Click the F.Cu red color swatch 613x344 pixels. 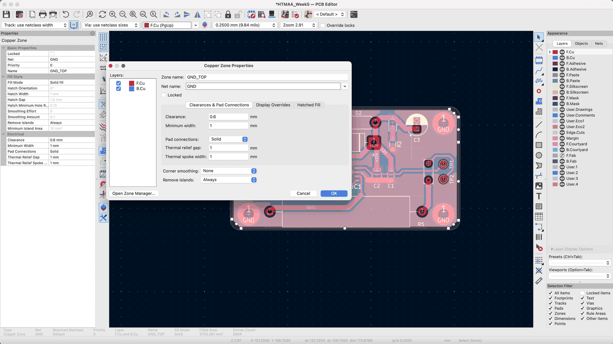[x=555, y=52]
